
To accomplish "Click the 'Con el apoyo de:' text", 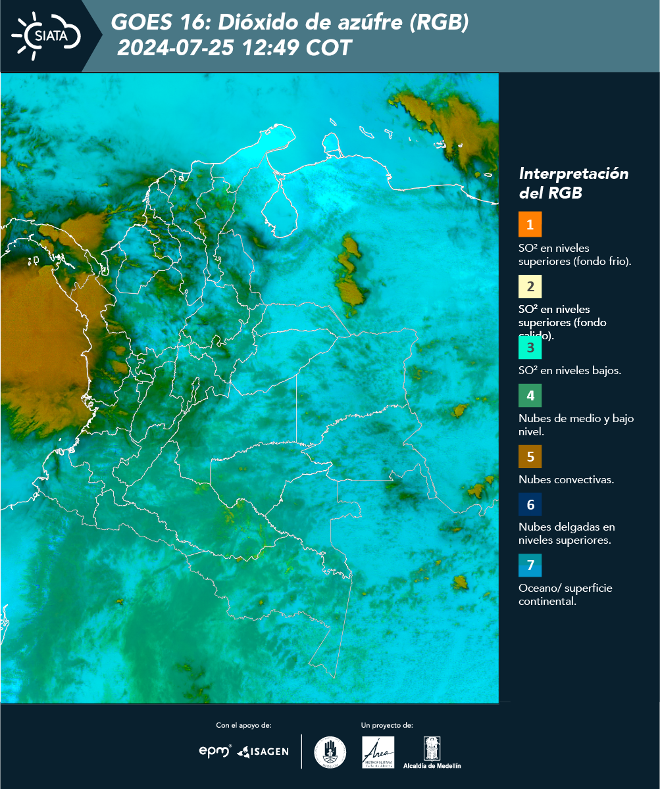I will (x=243, y=725).
